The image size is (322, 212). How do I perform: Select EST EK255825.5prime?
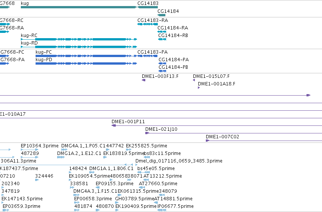click(x=129, y=150)
